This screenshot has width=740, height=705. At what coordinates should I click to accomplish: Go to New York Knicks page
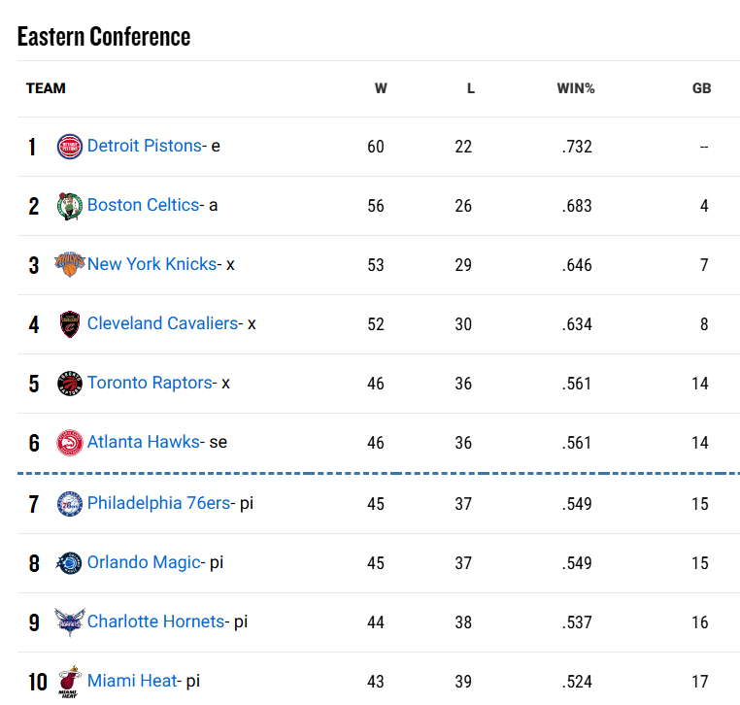click(x=151, y=264)
